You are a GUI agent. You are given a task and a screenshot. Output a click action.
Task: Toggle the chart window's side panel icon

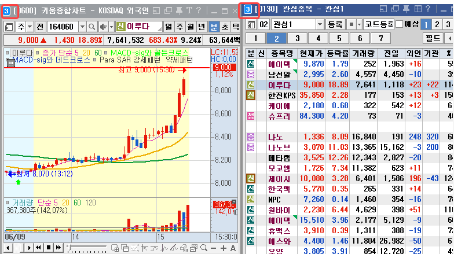[9, 27]
